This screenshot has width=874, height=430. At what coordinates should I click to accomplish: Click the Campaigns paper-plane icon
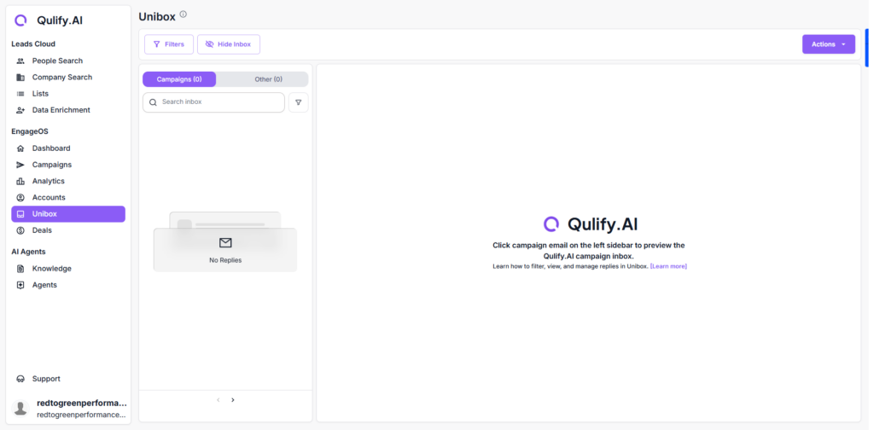click(20, 165)
